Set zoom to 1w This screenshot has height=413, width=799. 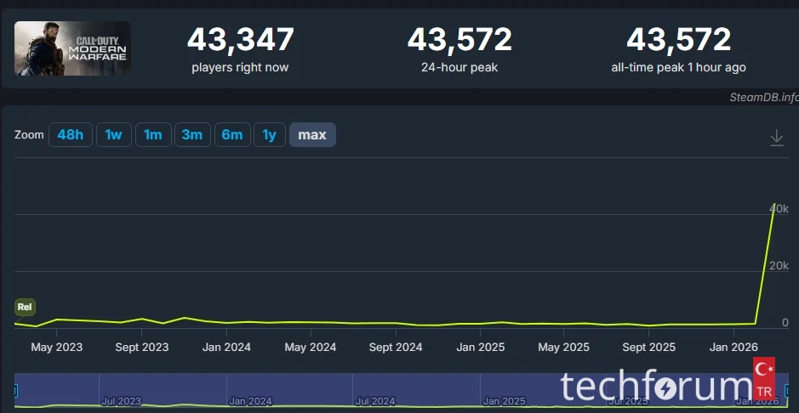(114, 135)
